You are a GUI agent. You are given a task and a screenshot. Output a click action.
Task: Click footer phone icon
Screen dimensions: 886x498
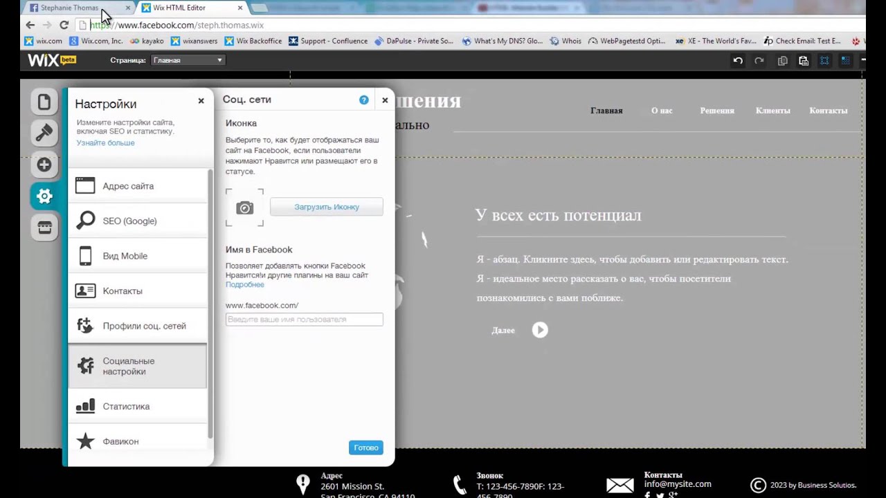coord(459,485)
